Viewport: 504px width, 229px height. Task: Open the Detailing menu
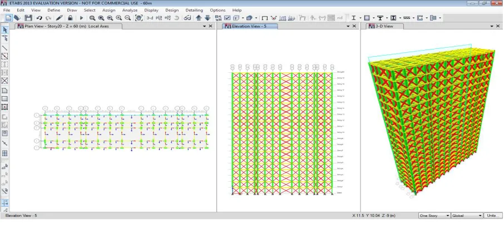194,10
